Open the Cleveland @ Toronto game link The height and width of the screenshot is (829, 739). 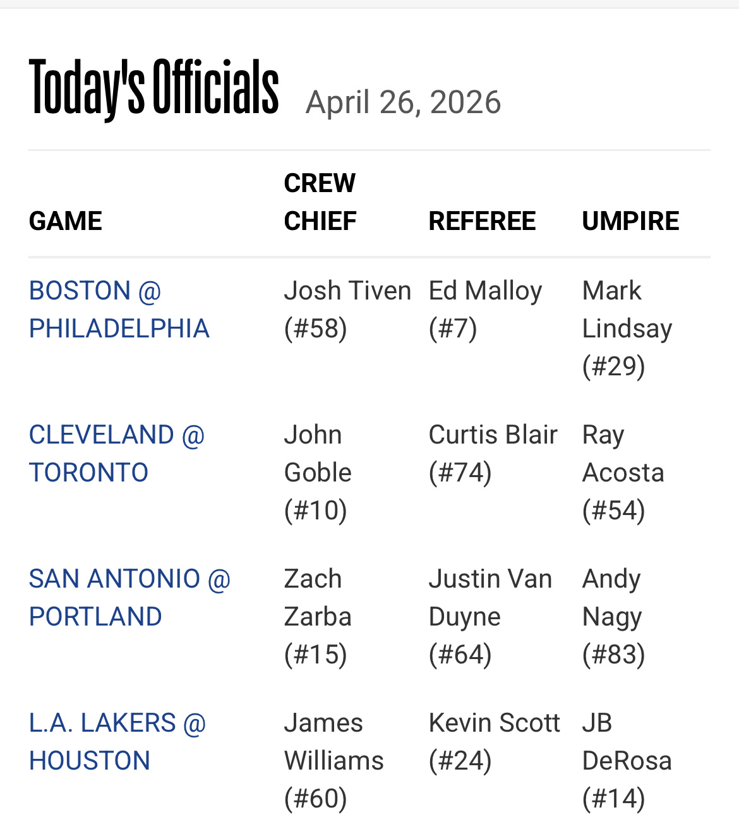(117, 454)
